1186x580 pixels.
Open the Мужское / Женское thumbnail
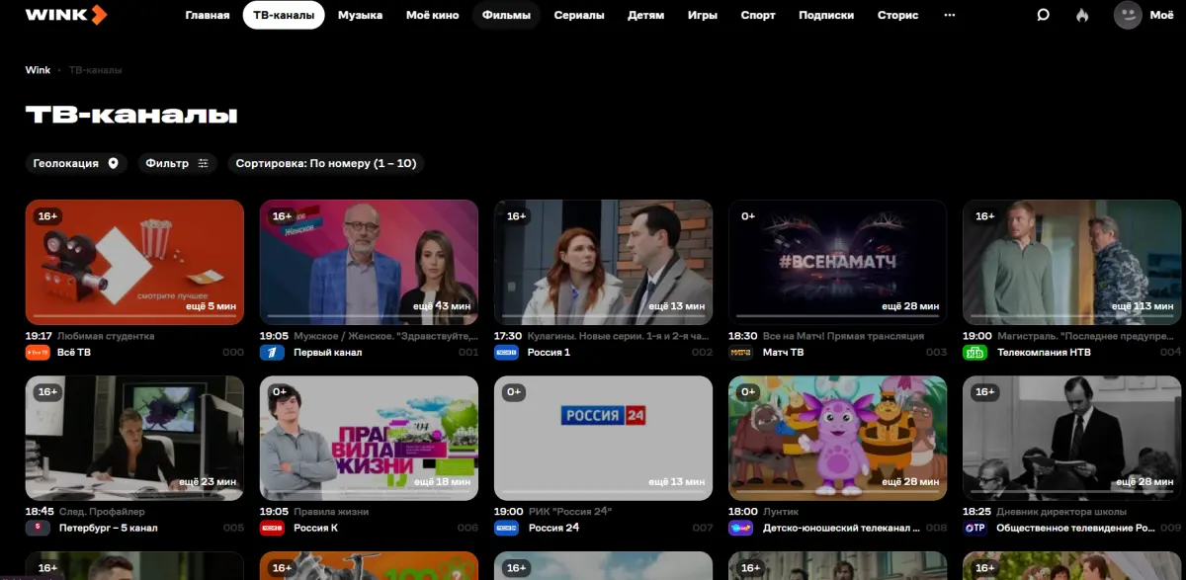369,262
